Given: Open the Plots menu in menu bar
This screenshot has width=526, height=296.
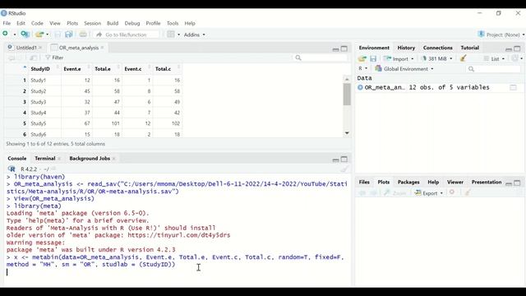Looking at the screenshot, I should coord(72,23).
